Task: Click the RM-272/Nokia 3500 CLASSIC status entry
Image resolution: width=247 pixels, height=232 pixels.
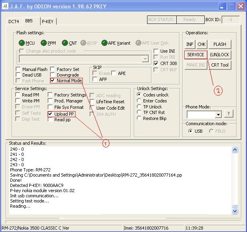Action: pos(31,228)
